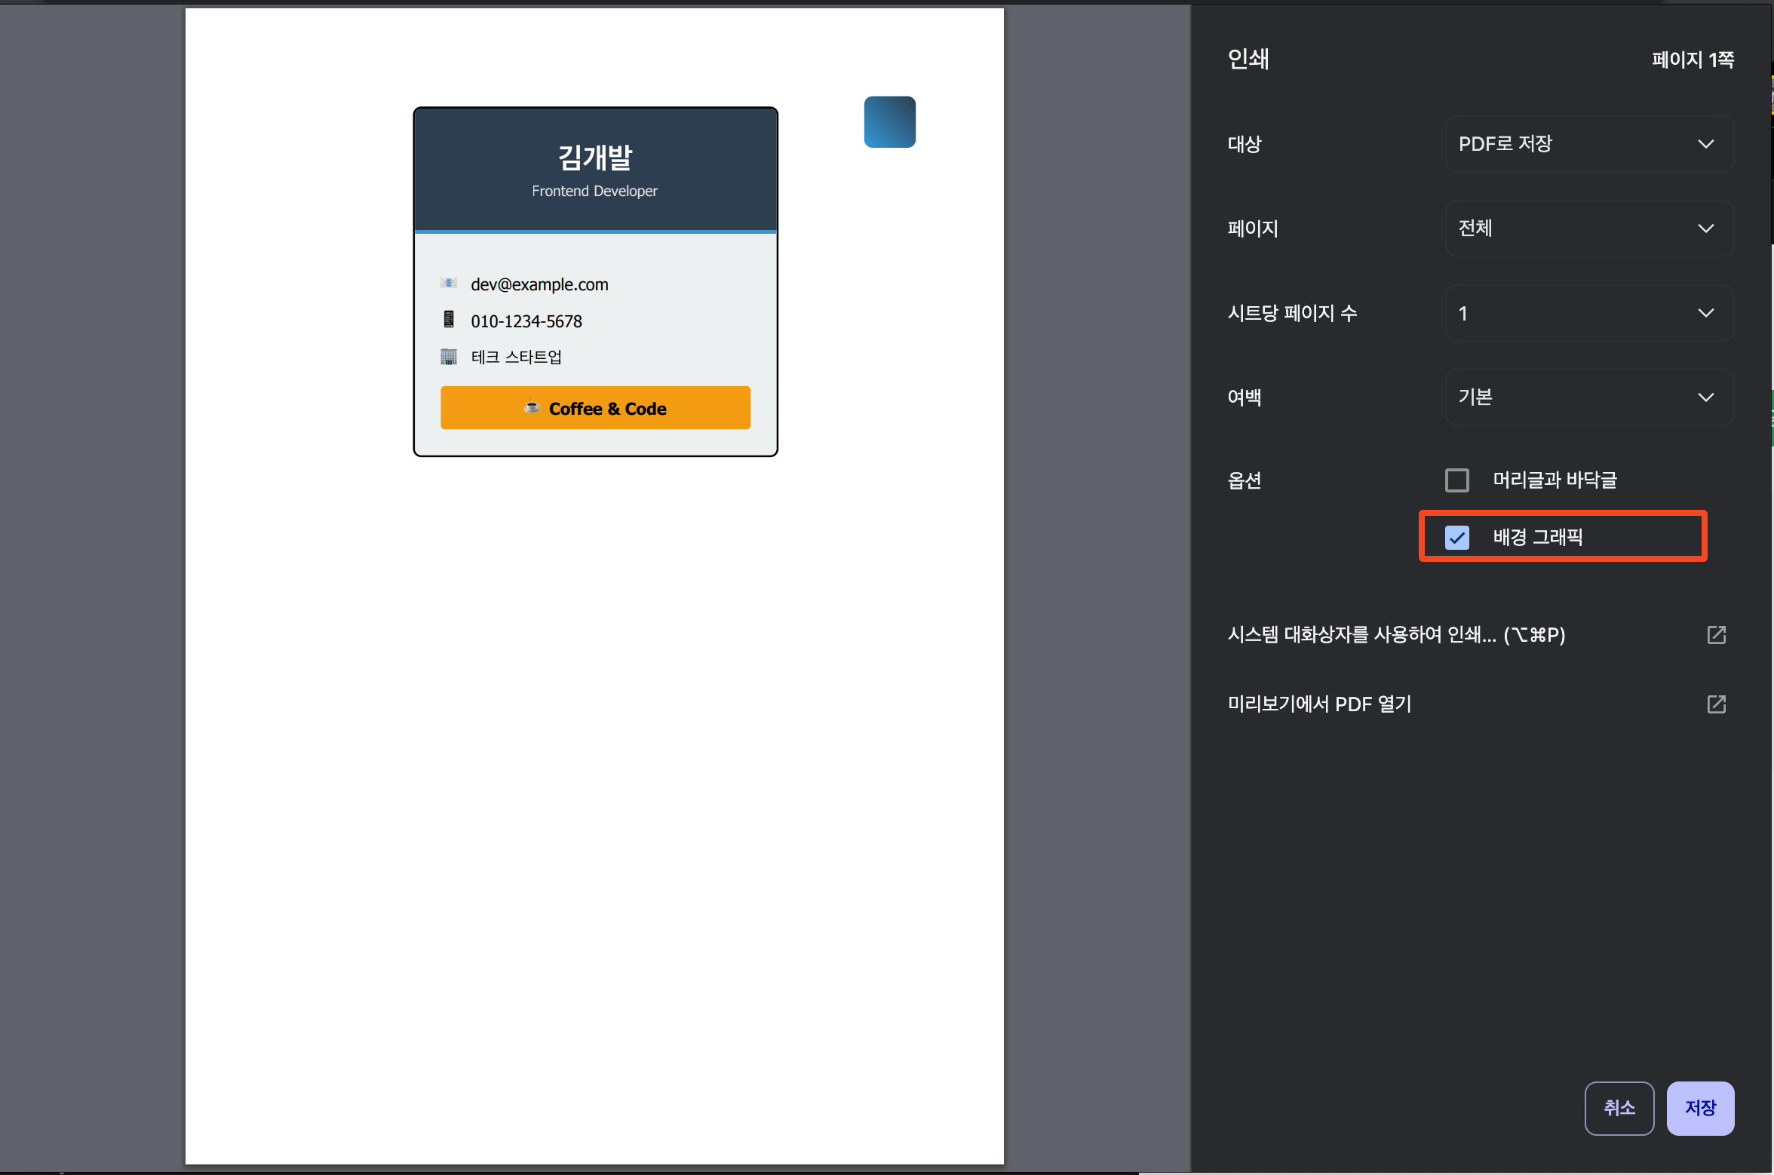Click 시스템 대화상자를 사용하여 인쇄 entry

(1395, 634)
